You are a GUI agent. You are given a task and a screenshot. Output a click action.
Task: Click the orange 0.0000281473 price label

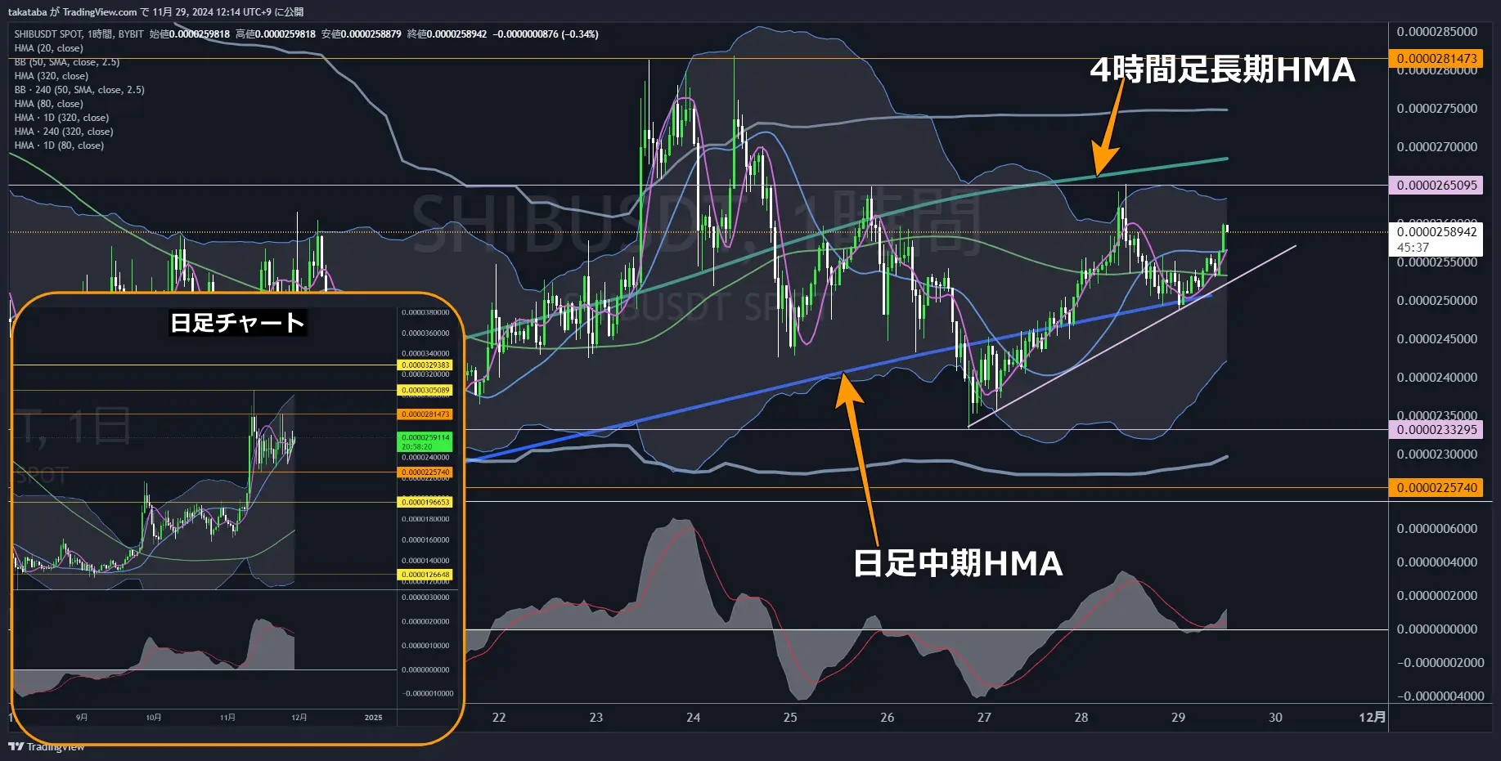1436,59
